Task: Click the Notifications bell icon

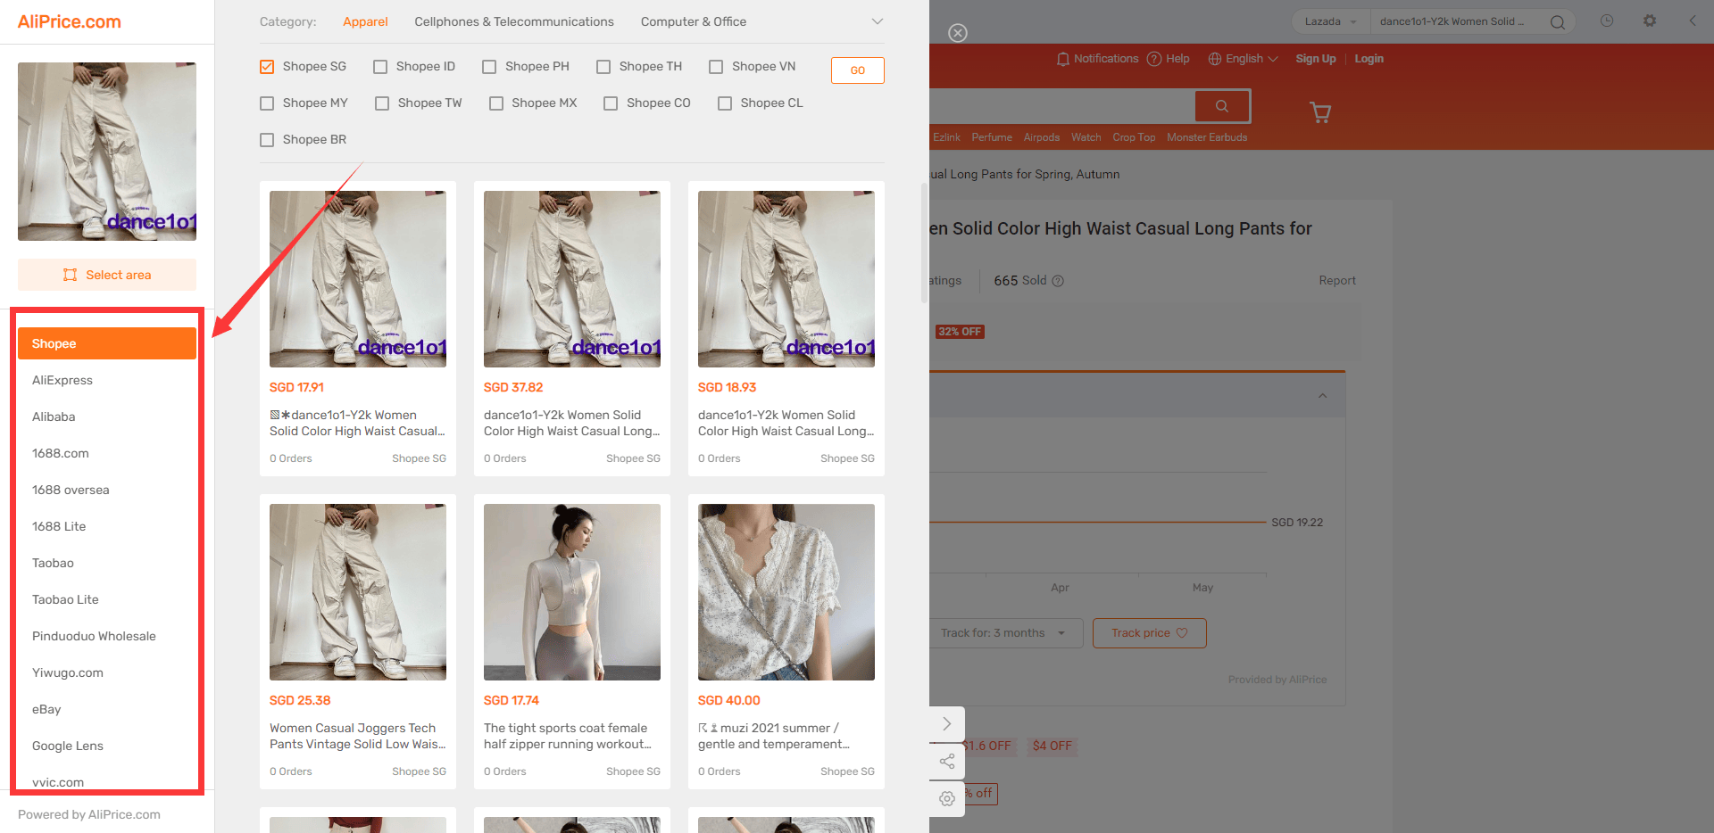Action: pyautogui.click(x=1062, y=59)
